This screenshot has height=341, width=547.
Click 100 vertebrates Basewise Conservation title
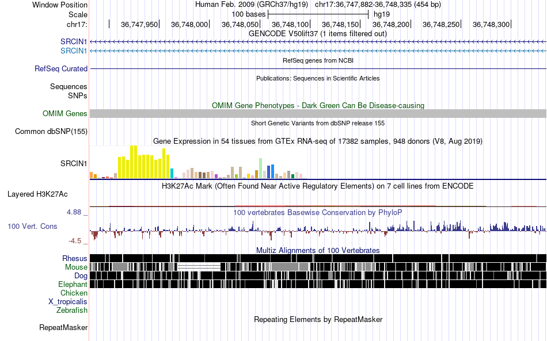318,212
